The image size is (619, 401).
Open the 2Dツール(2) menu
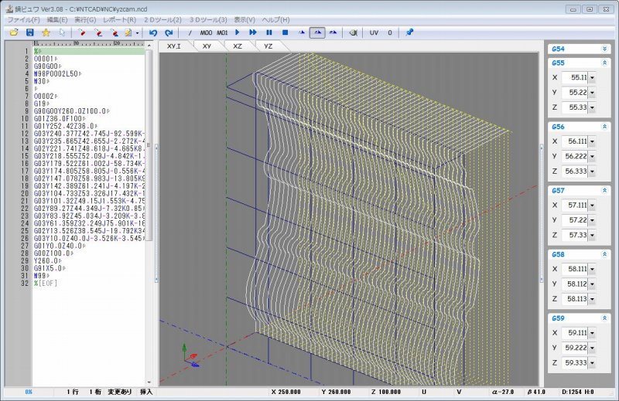pos(162,20)
